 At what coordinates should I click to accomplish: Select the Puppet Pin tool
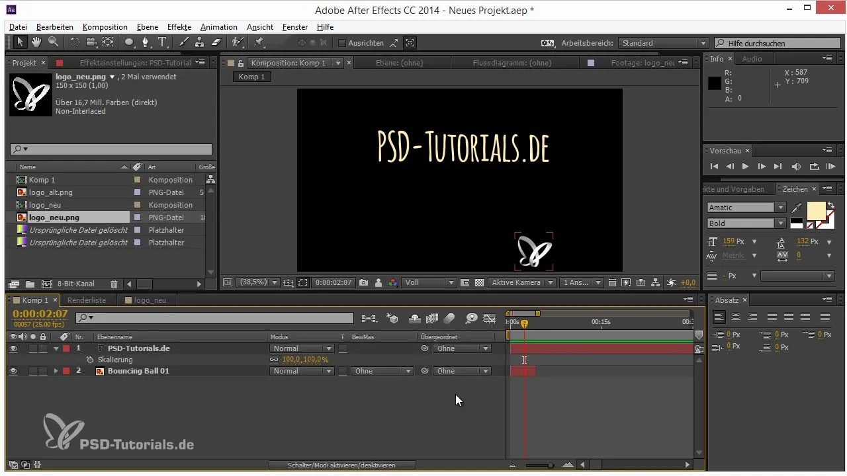[259, 42]
